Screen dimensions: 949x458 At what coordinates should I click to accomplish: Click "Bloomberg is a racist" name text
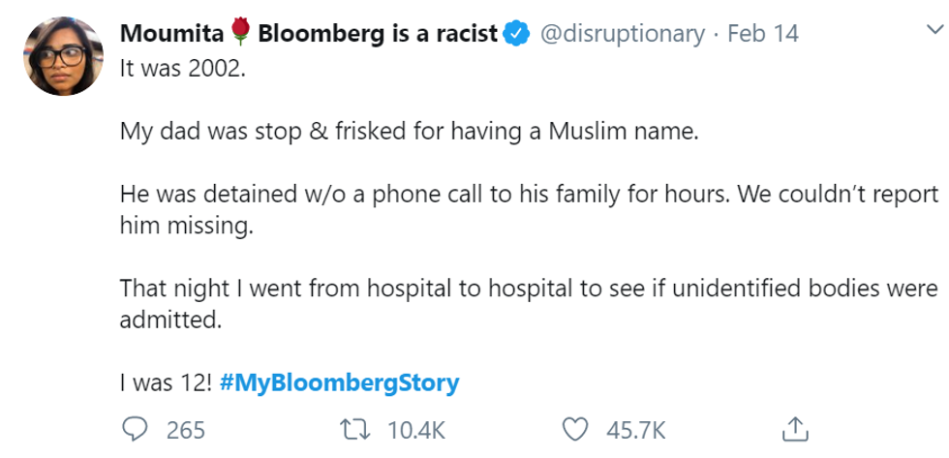pos(378,34)
